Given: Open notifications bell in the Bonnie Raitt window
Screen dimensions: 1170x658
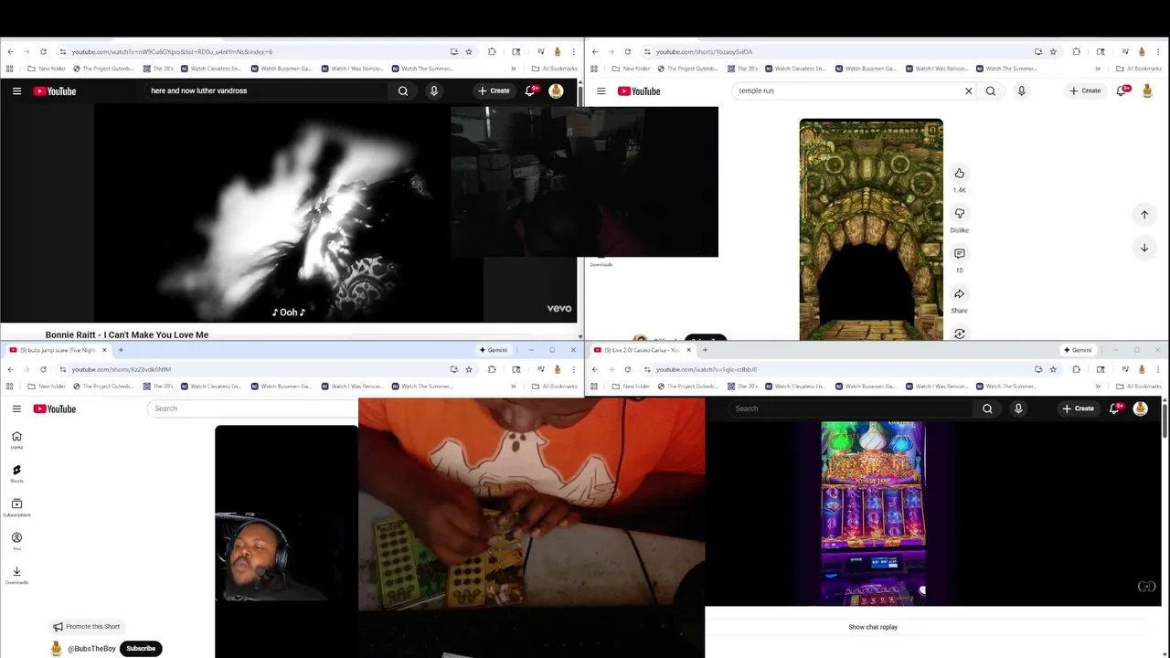Looking at the screenshot, I should pyautogui.click(x=530, y=90).
